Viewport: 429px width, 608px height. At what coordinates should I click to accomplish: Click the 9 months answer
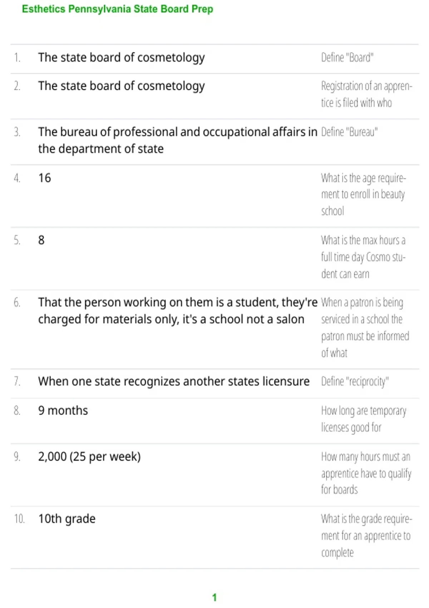tap(63, 411)
